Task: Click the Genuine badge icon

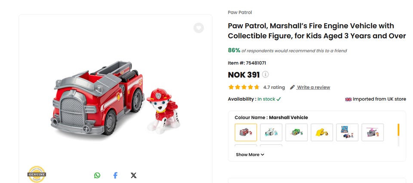Action: tap(37, 174)
